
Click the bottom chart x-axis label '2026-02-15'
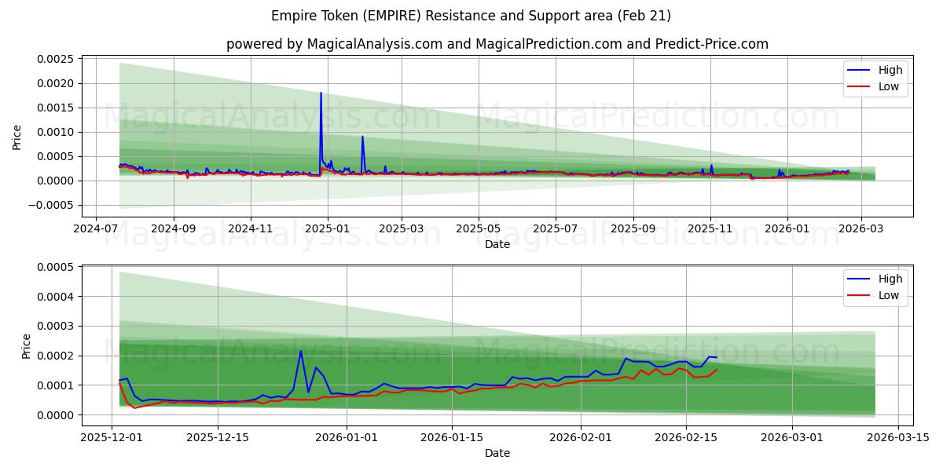(686, 436)
